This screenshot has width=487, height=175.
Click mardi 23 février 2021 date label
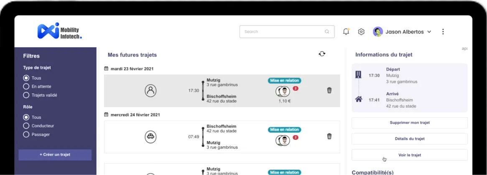(x=132, y=69)
